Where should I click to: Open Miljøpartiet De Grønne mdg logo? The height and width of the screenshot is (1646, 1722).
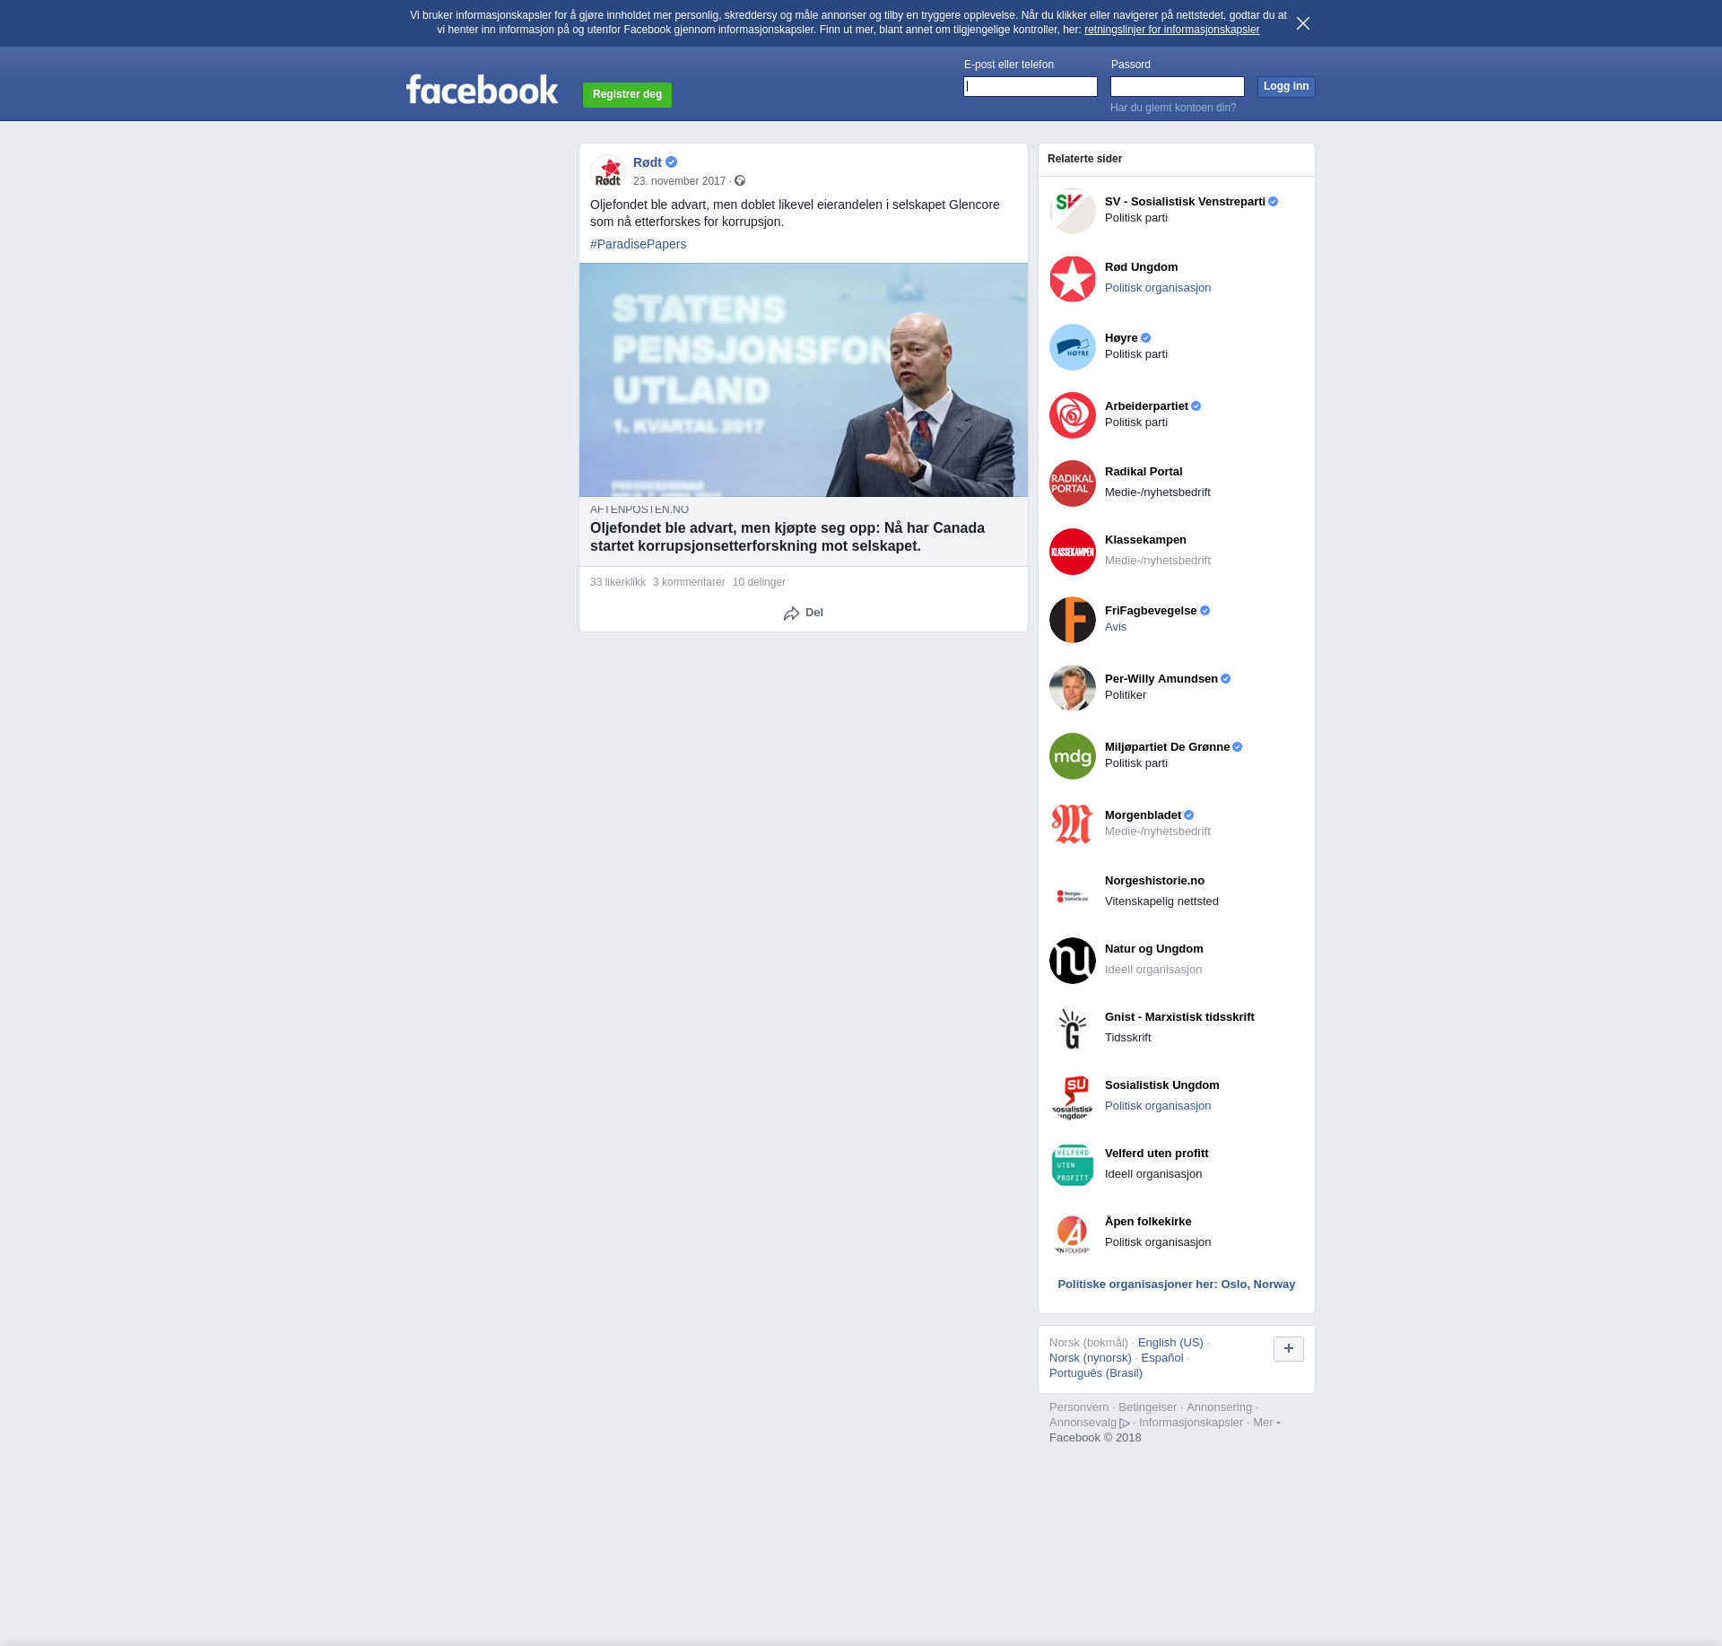click(x=1073, y=756)
